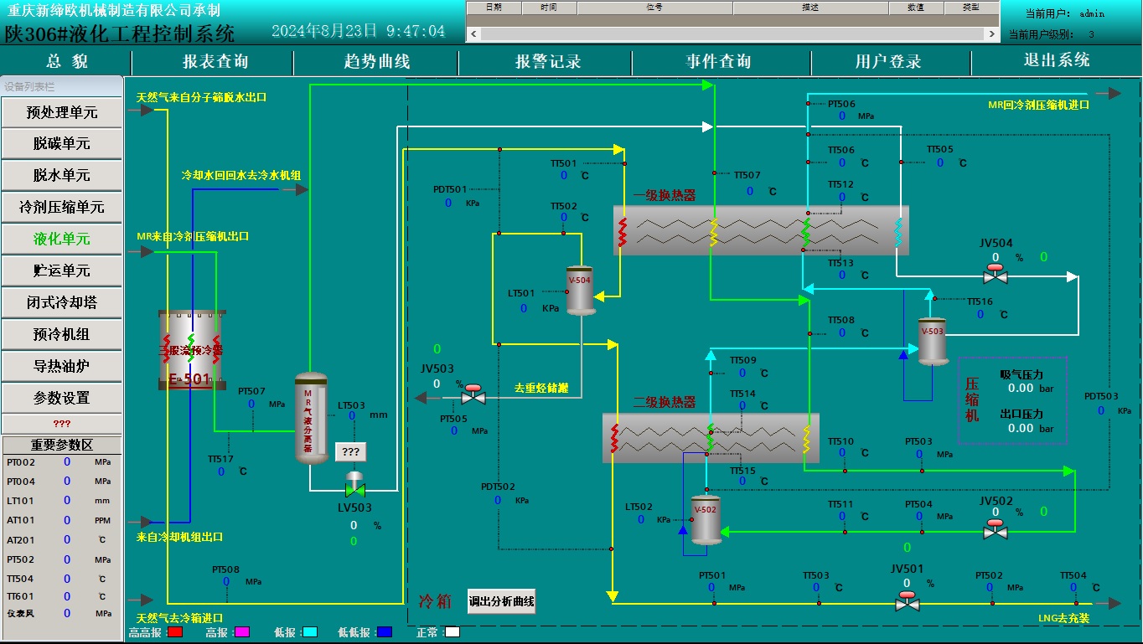Viewport: 1143px width, 644px height.
Task: Click the JV502 valve icon
Action: 996,530
